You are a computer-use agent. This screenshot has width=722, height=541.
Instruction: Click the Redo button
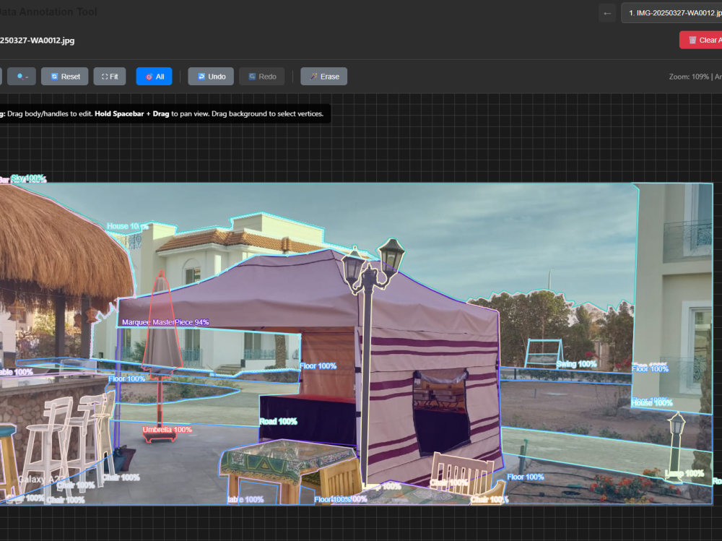[262, 77]
